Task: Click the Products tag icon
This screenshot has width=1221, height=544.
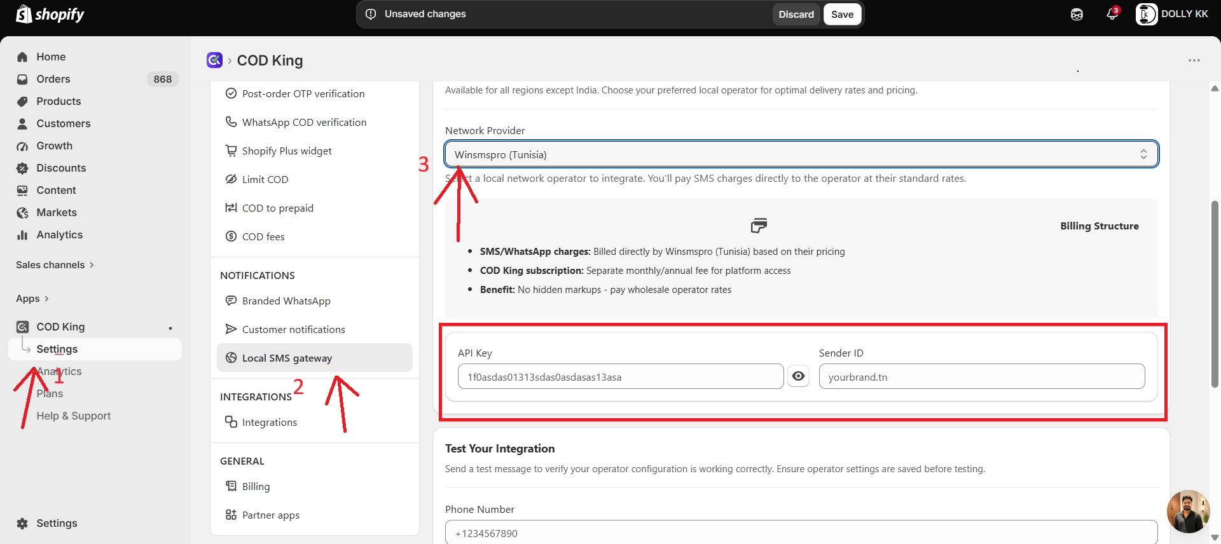Action: point(22,102)
